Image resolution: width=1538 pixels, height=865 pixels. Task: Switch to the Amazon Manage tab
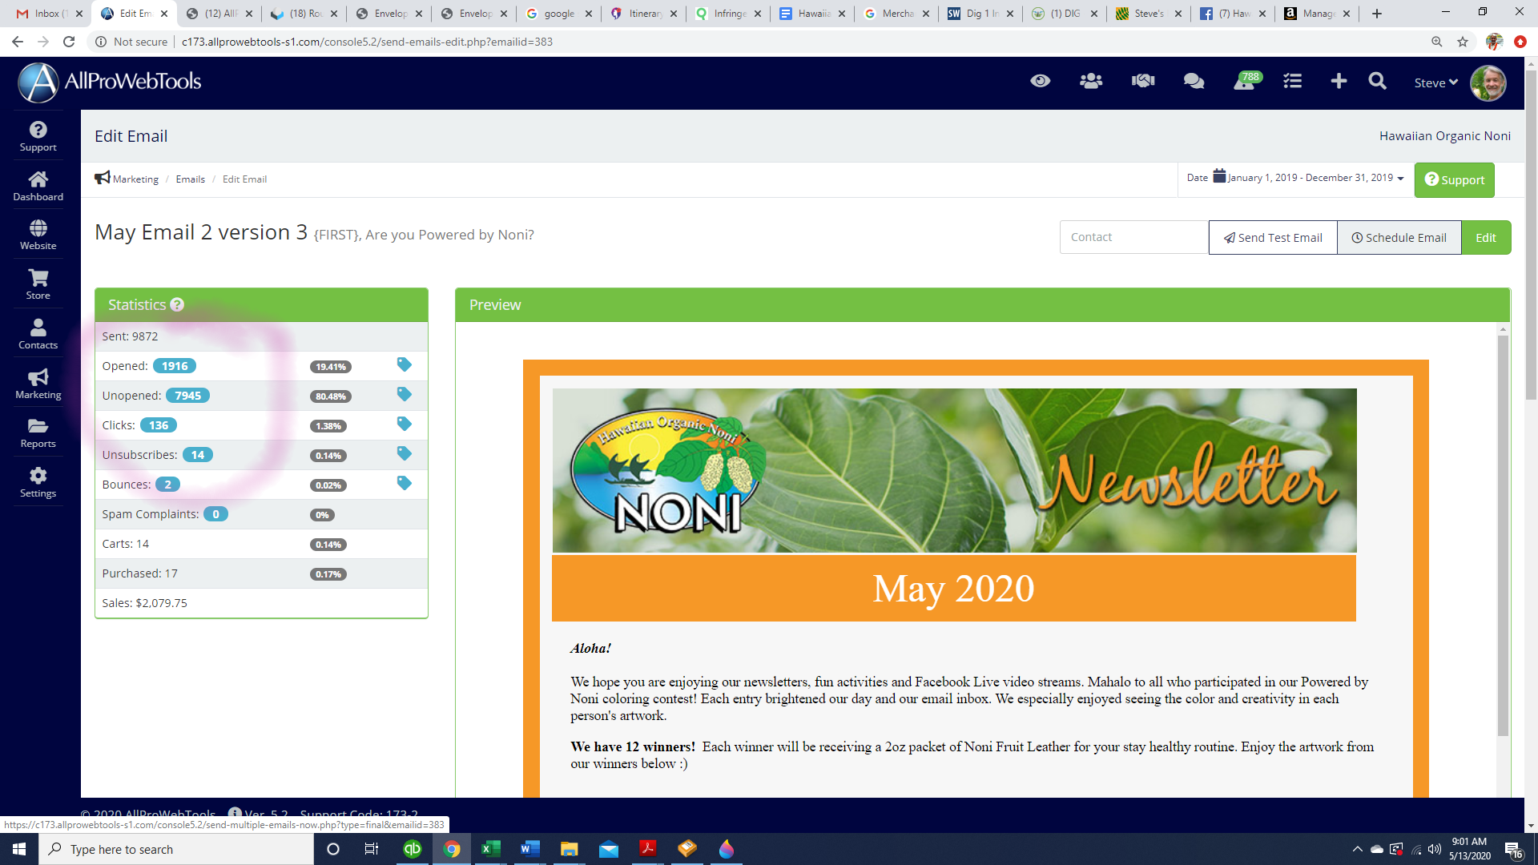click(1318, 14)
